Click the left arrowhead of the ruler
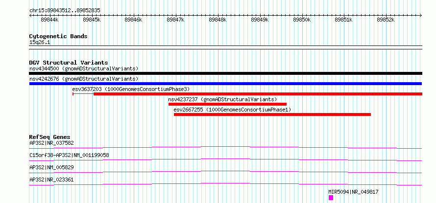 [30, 16]
